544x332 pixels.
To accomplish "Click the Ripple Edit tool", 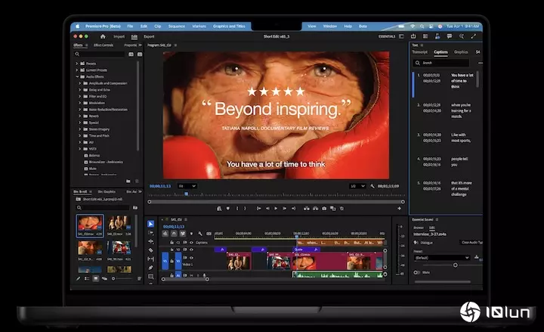I will pos(150,241).
